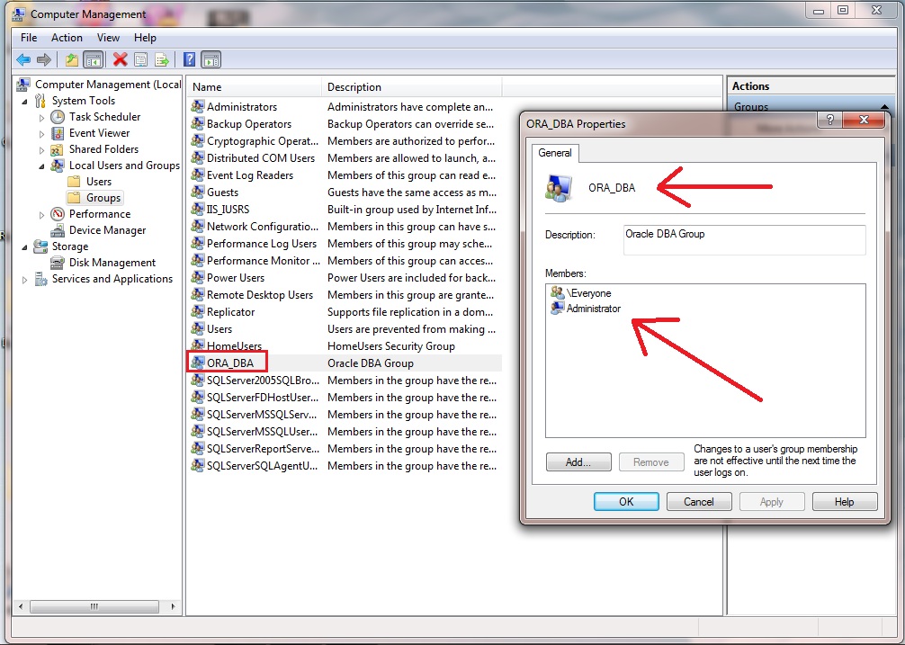
Task: Click inside the Description text field
Action: pyautogui.click(x=743, y=240)
